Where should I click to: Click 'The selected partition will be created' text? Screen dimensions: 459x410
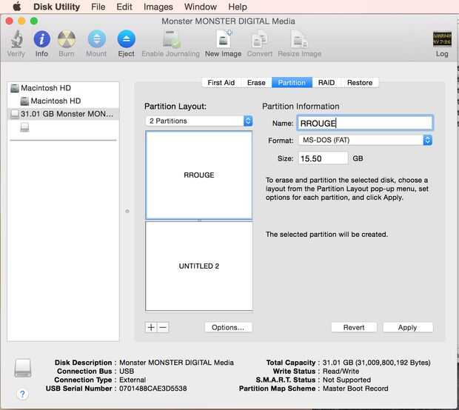click(x=326, y=235)
